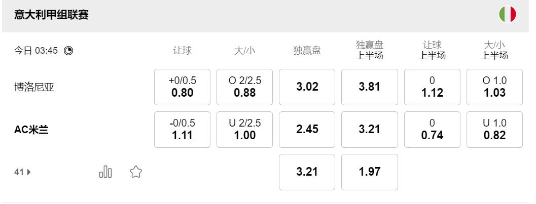Expand the 41 more markets arrow
Viewport: 536px width, 204px height.
[23, 172]
